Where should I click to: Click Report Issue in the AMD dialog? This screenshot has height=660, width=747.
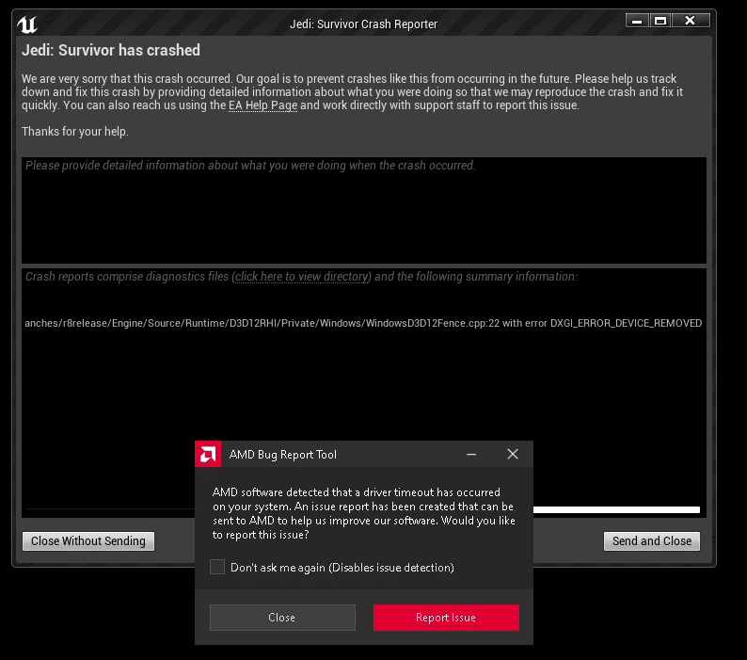click(446, 618)
